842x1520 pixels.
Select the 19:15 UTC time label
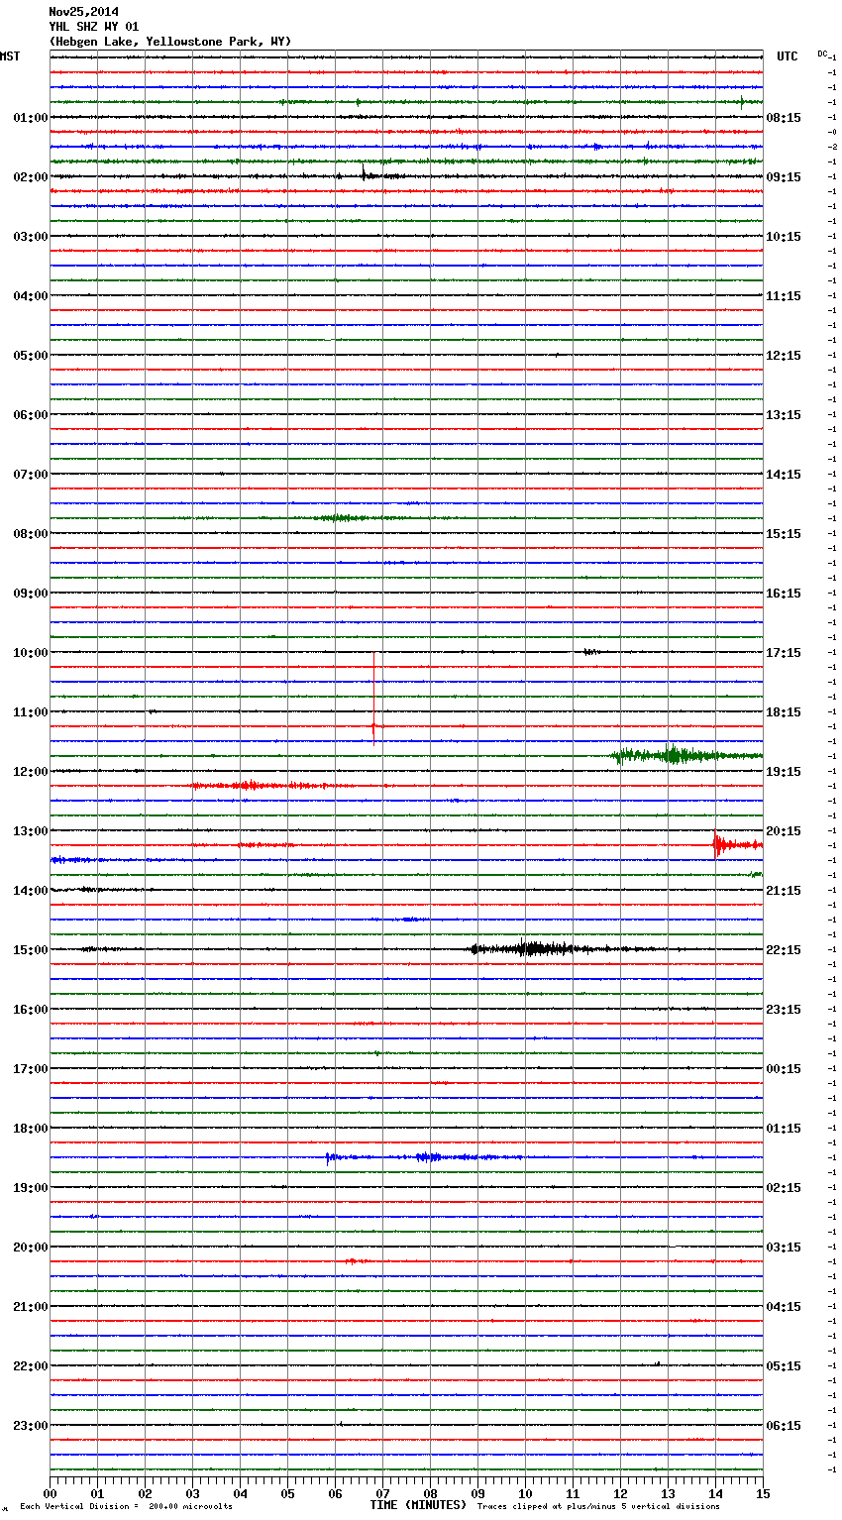[784, 772]
